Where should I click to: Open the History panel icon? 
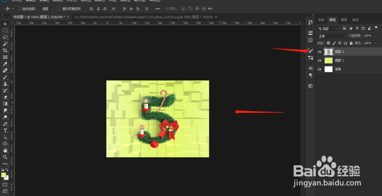(310, 22)
